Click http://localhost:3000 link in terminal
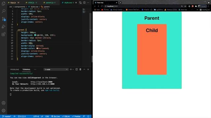This screenshot has width=211, height=118. 42,82
